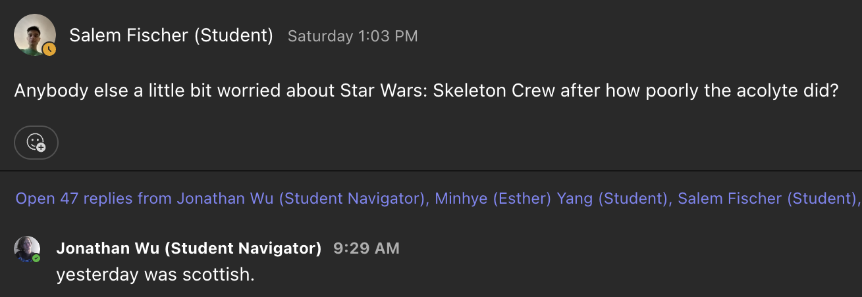Open bold Jonathan Wu (Student Navigator) reply name

[x=189, y=248]
